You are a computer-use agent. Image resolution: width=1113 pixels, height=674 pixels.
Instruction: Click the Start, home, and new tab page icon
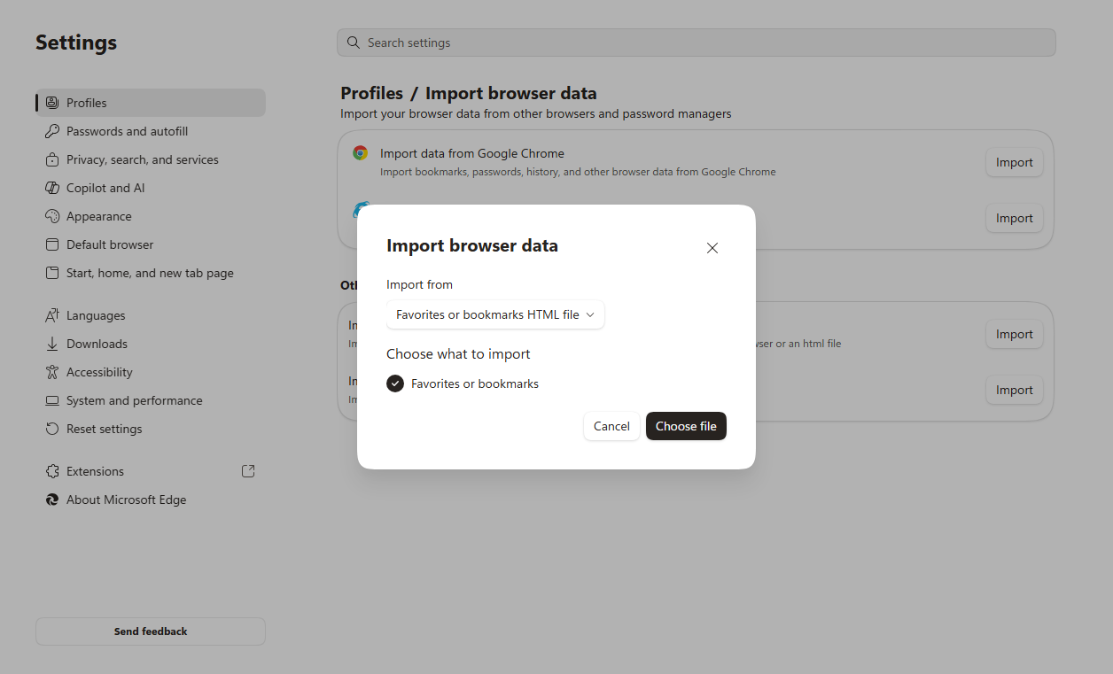point(51,273)
